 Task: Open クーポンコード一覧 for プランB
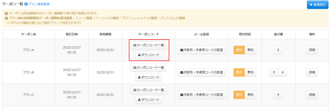point(148,68)
